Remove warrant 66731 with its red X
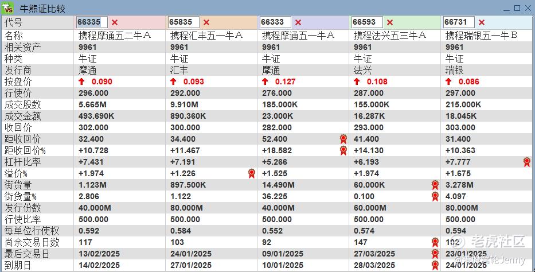535x272 pixels. pyautogui.click(x=482, y=22)
